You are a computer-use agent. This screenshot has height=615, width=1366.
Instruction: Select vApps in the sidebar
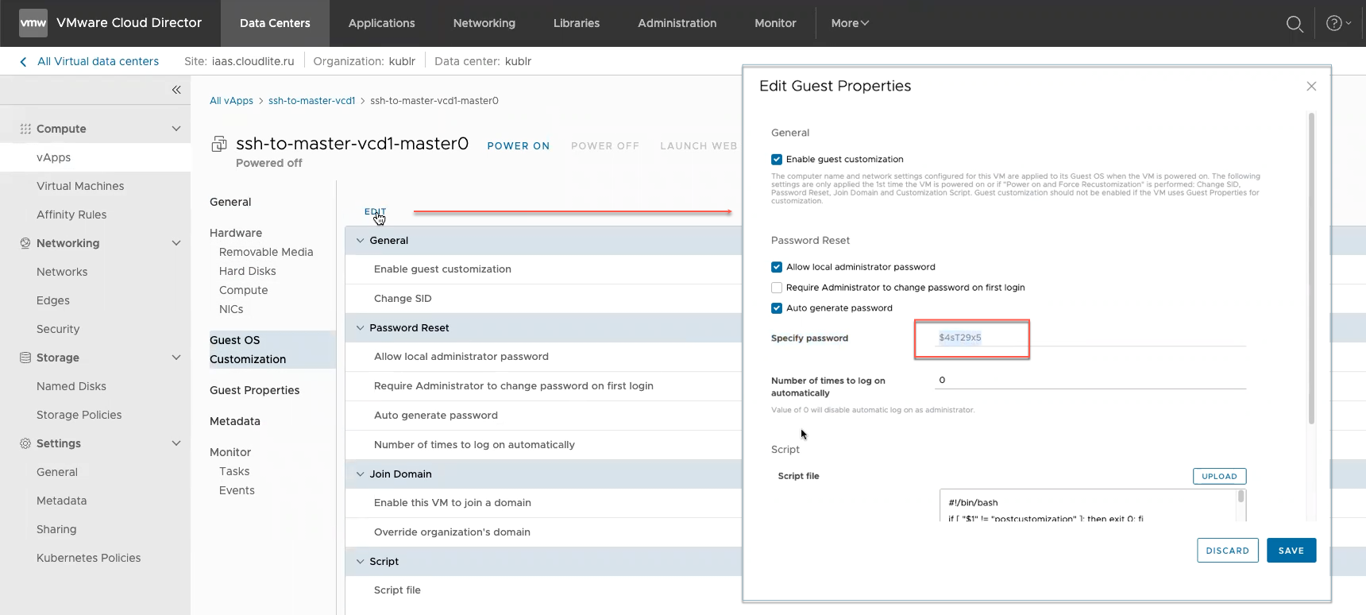coord(53,157)
